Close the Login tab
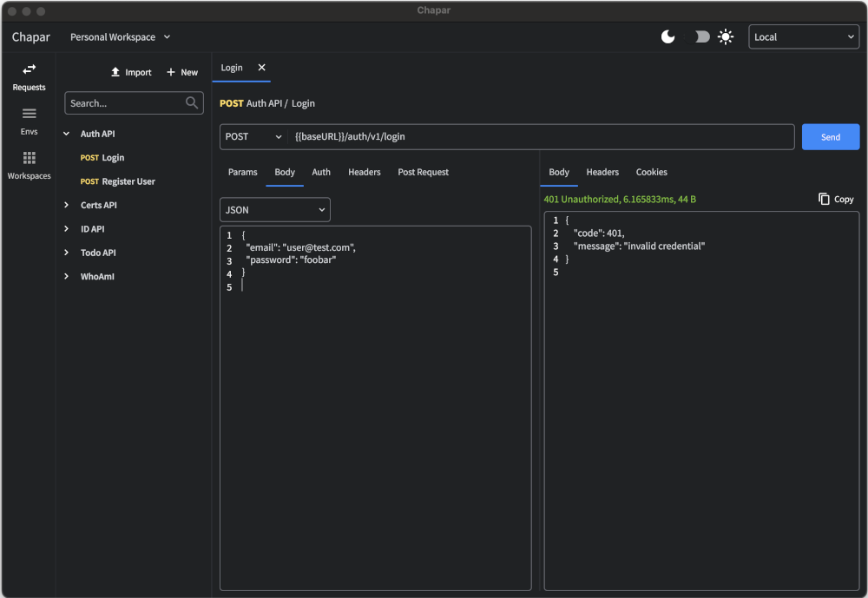This screenshot has height=598, width=868. (x=262, y=68)
